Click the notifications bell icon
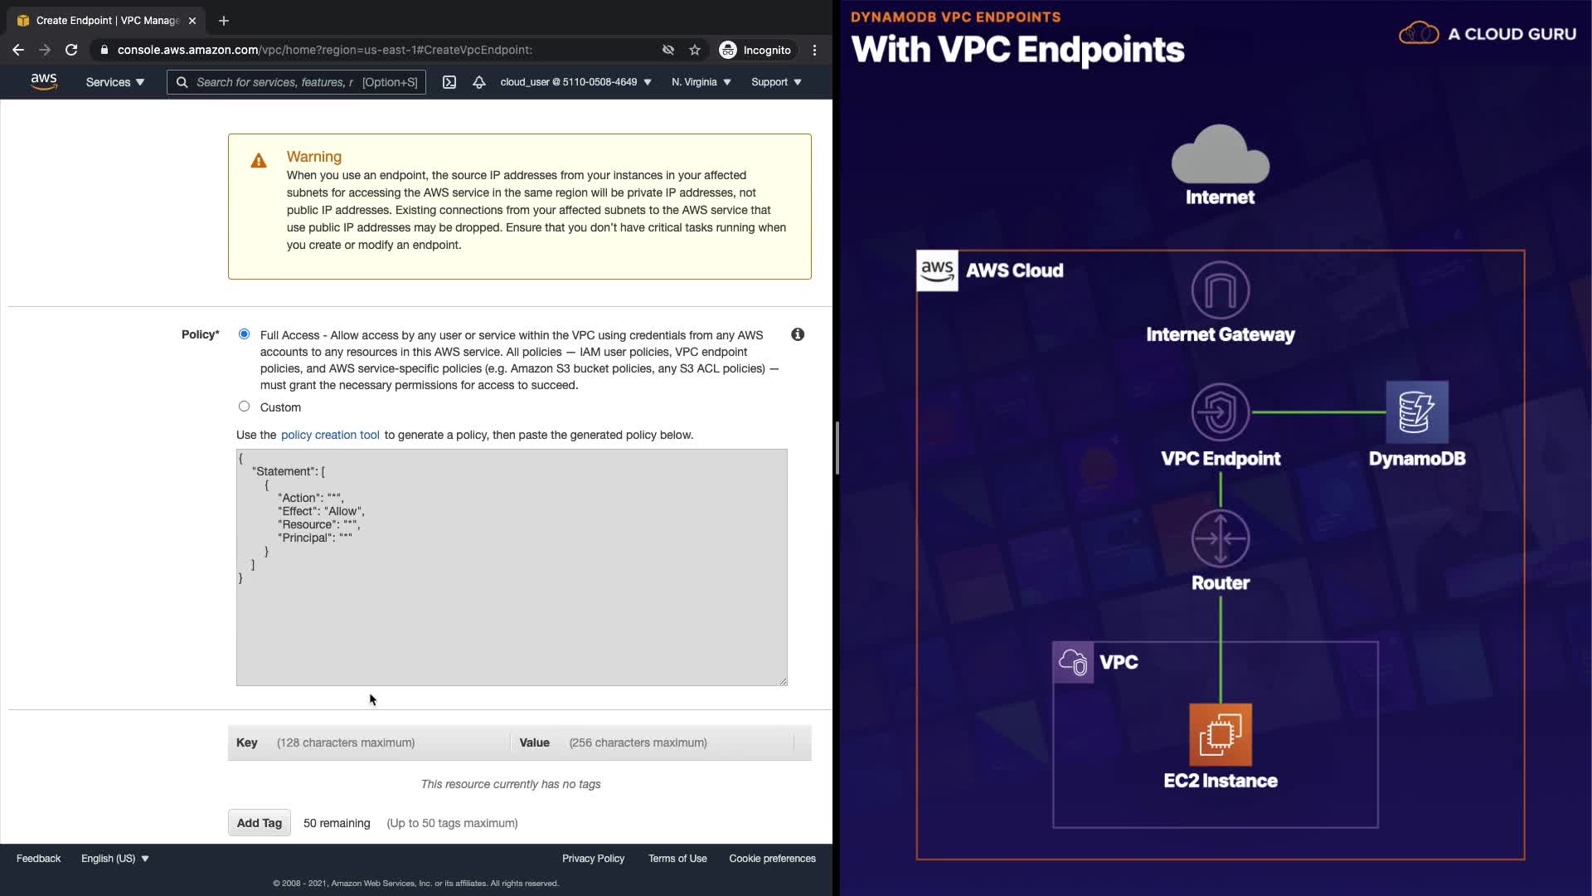Viewport: 1592px width, 896px height. 479,82
